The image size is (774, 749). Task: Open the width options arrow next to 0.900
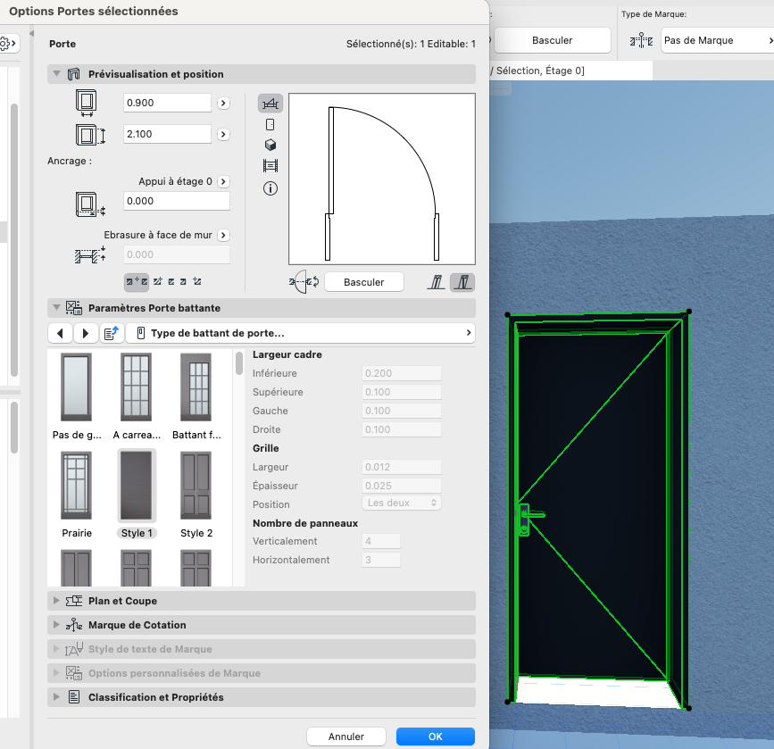[223, 104]
